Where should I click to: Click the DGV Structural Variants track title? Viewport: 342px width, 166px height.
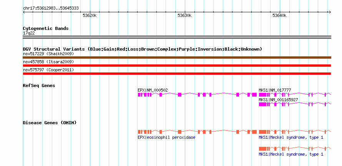[143, 49]
